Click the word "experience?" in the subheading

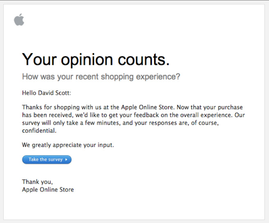[x=158, y=77]
